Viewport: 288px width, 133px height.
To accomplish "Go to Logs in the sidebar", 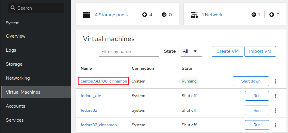I will (11, 50).
